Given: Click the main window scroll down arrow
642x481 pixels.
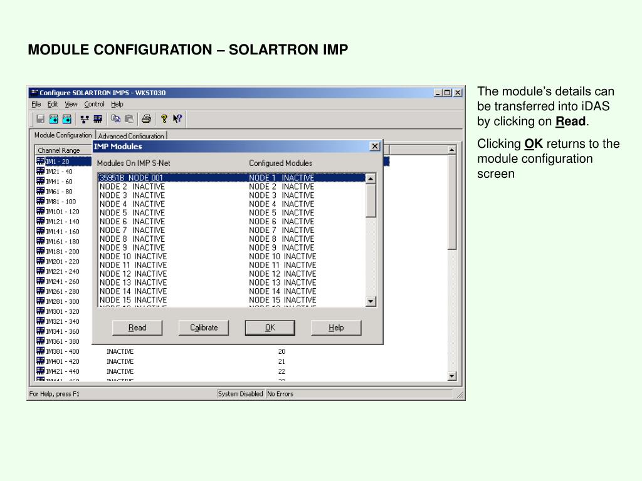Looking at the screenshot, I should pos(451,376).
